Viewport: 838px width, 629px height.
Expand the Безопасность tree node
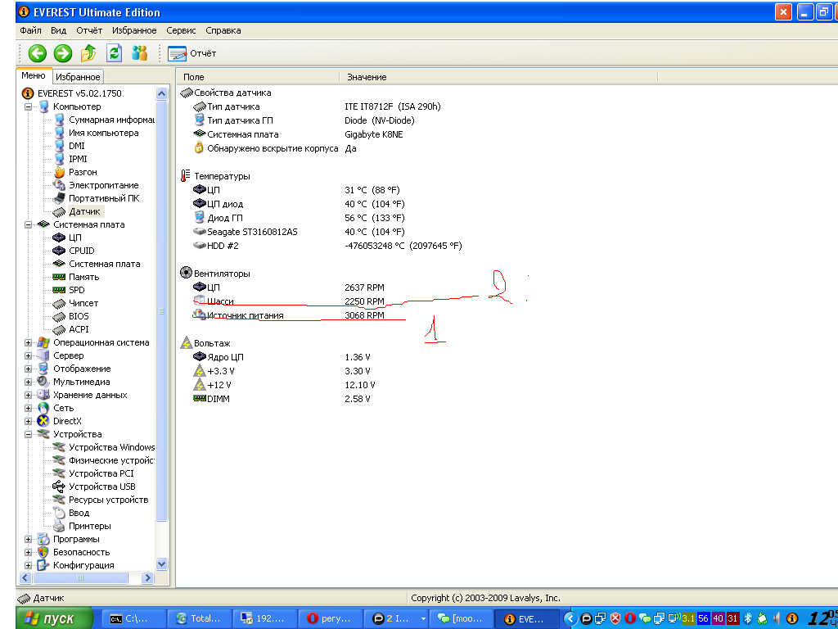pos(28,553)
